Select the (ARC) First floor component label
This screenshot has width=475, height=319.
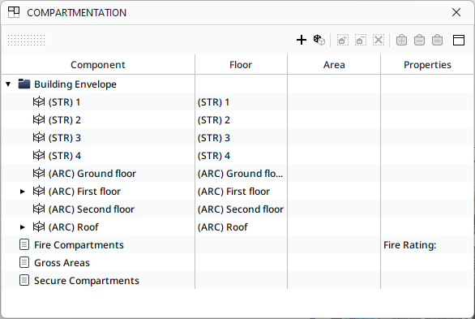84,192
